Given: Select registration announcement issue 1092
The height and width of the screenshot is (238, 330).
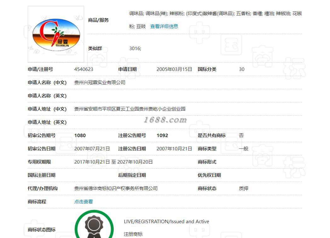Looking at the screenshot, I should (162, 136).
